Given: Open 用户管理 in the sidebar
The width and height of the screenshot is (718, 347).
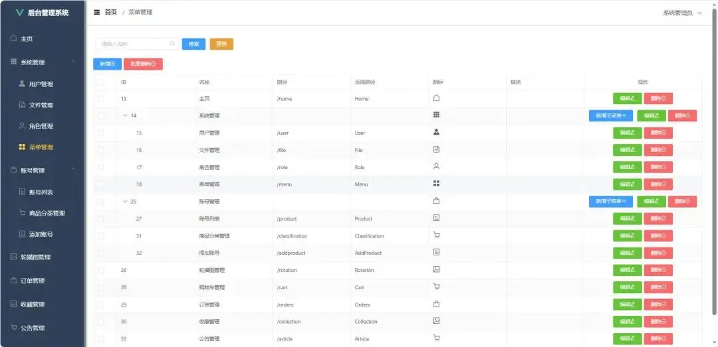Looking at the screenshot, I should [x=42, y=84].
